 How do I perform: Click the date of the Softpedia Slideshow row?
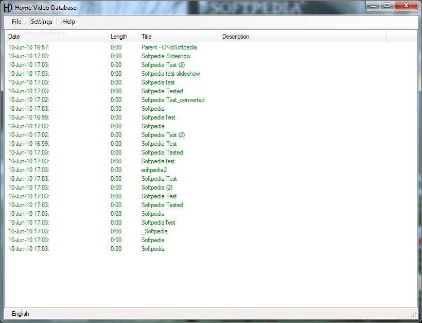[29, 56]
